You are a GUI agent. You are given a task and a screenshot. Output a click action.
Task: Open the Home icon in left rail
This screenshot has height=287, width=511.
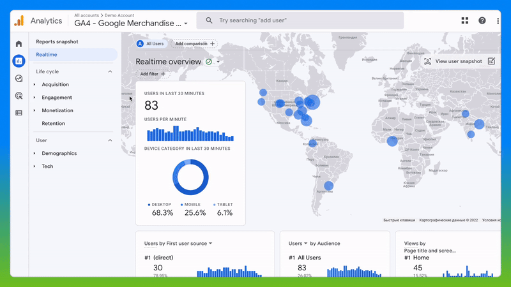click(19, 43)
